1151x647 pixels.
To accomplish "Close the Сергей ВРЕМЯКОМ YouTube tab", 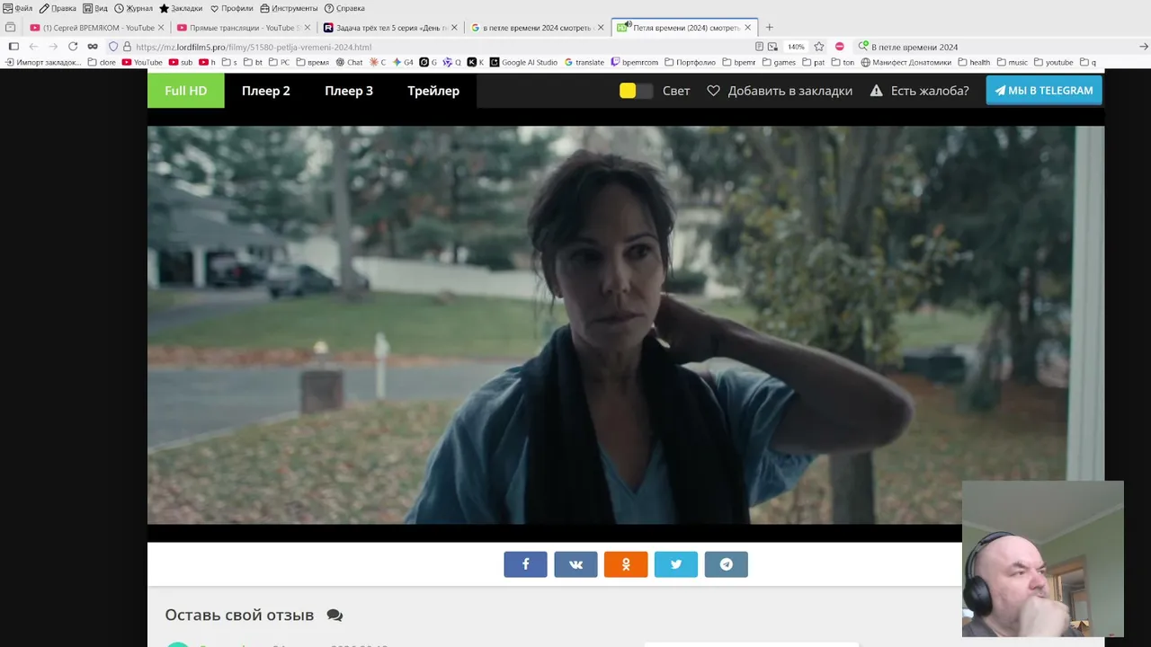I will (160, 28).
